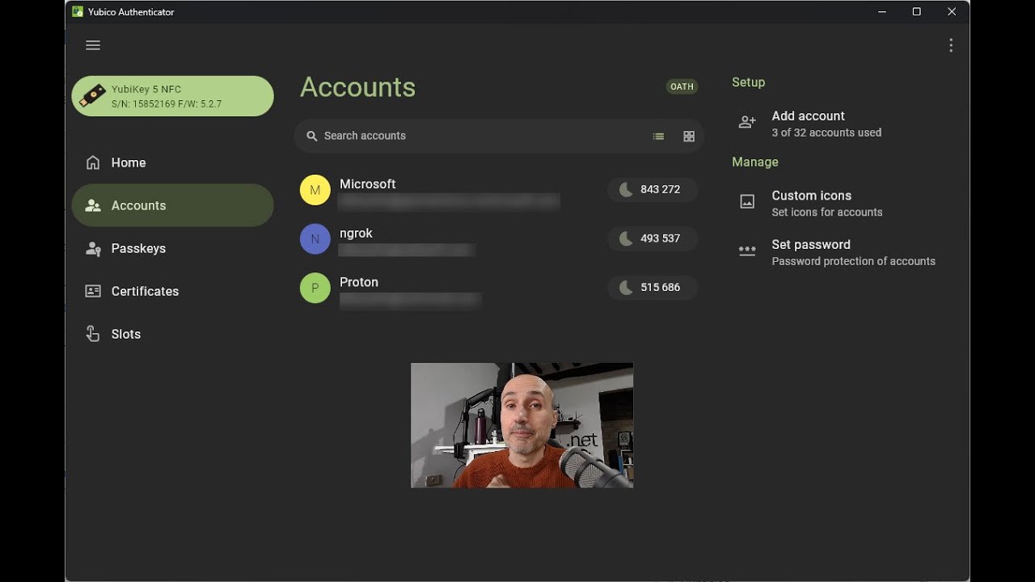Click the Accounts page heading
1035x582 pixels.
click(x=357, y=87)
